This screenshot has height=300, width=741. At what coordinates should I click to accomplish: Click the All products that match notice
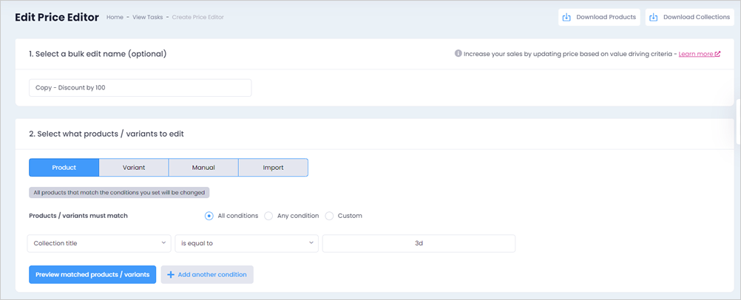[x=119, y=193]
